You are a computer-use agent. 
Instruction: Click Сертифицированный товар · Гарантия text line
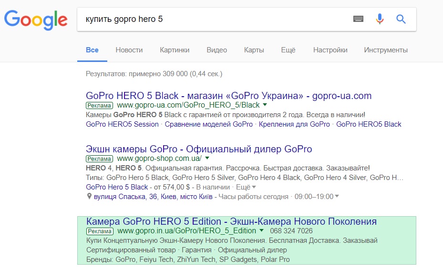point(186,250)
